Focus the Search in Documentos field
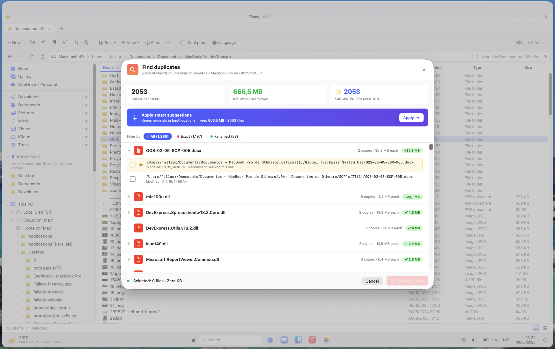The height and width of the screenshot is (349, 555). coord(511,57)
